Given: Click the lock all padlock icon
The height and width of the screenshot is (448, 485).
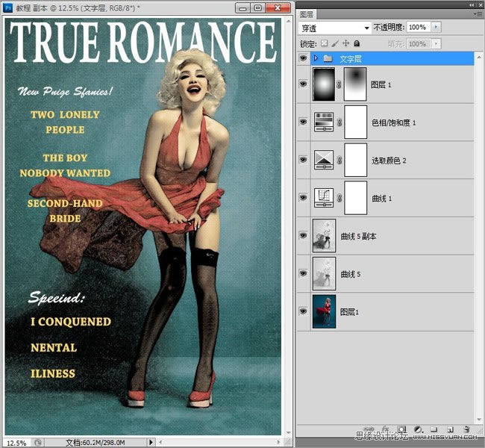Looking at the screenshot, I should pos(357,44).
